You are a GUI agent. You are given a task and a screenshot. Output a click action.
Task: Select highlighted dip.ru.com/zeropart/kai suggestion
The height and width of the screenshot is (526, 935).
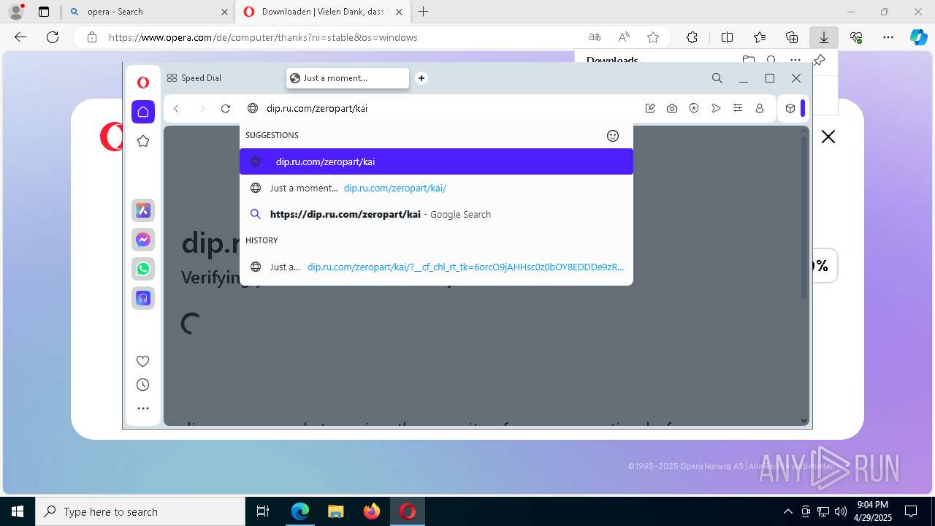click(x=436, y=161)
